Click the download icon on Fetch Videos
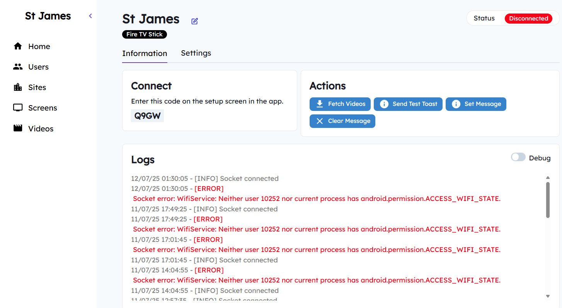Viewport: 562px width, 308px height. [x=320, y=104]
